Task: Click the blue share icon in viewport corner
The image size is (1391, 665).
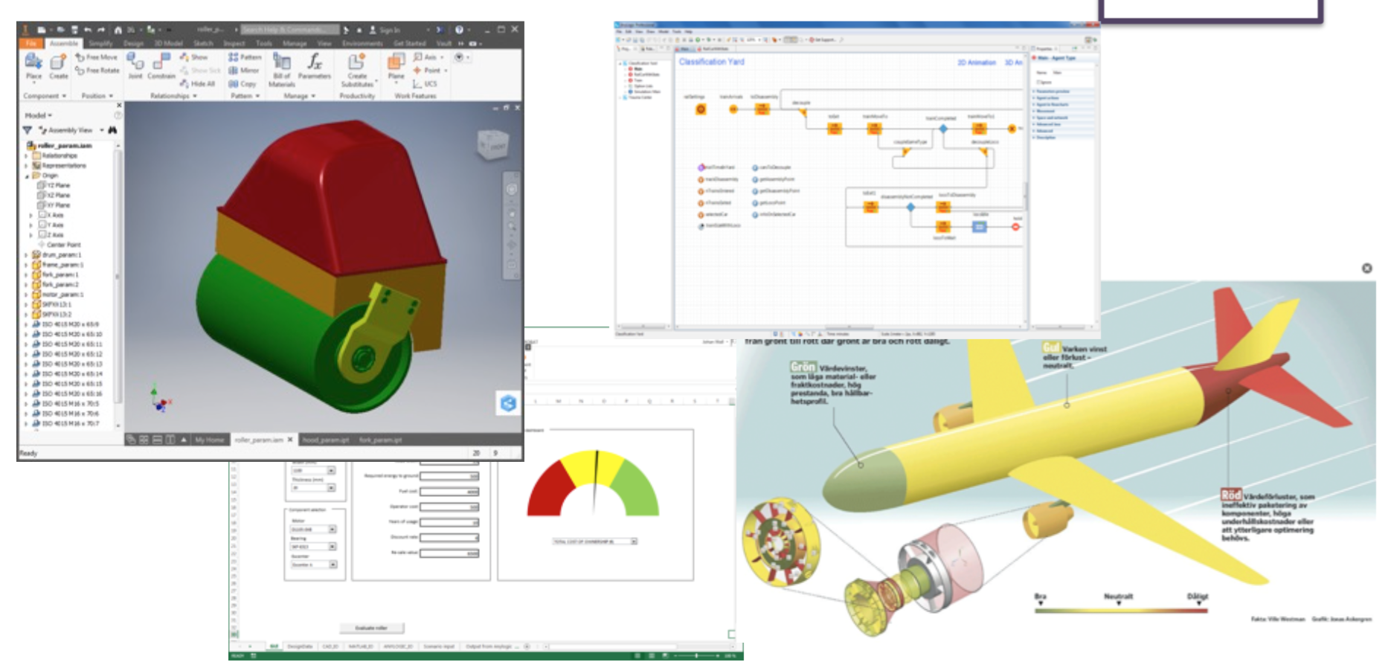Action: pos(508,403)
